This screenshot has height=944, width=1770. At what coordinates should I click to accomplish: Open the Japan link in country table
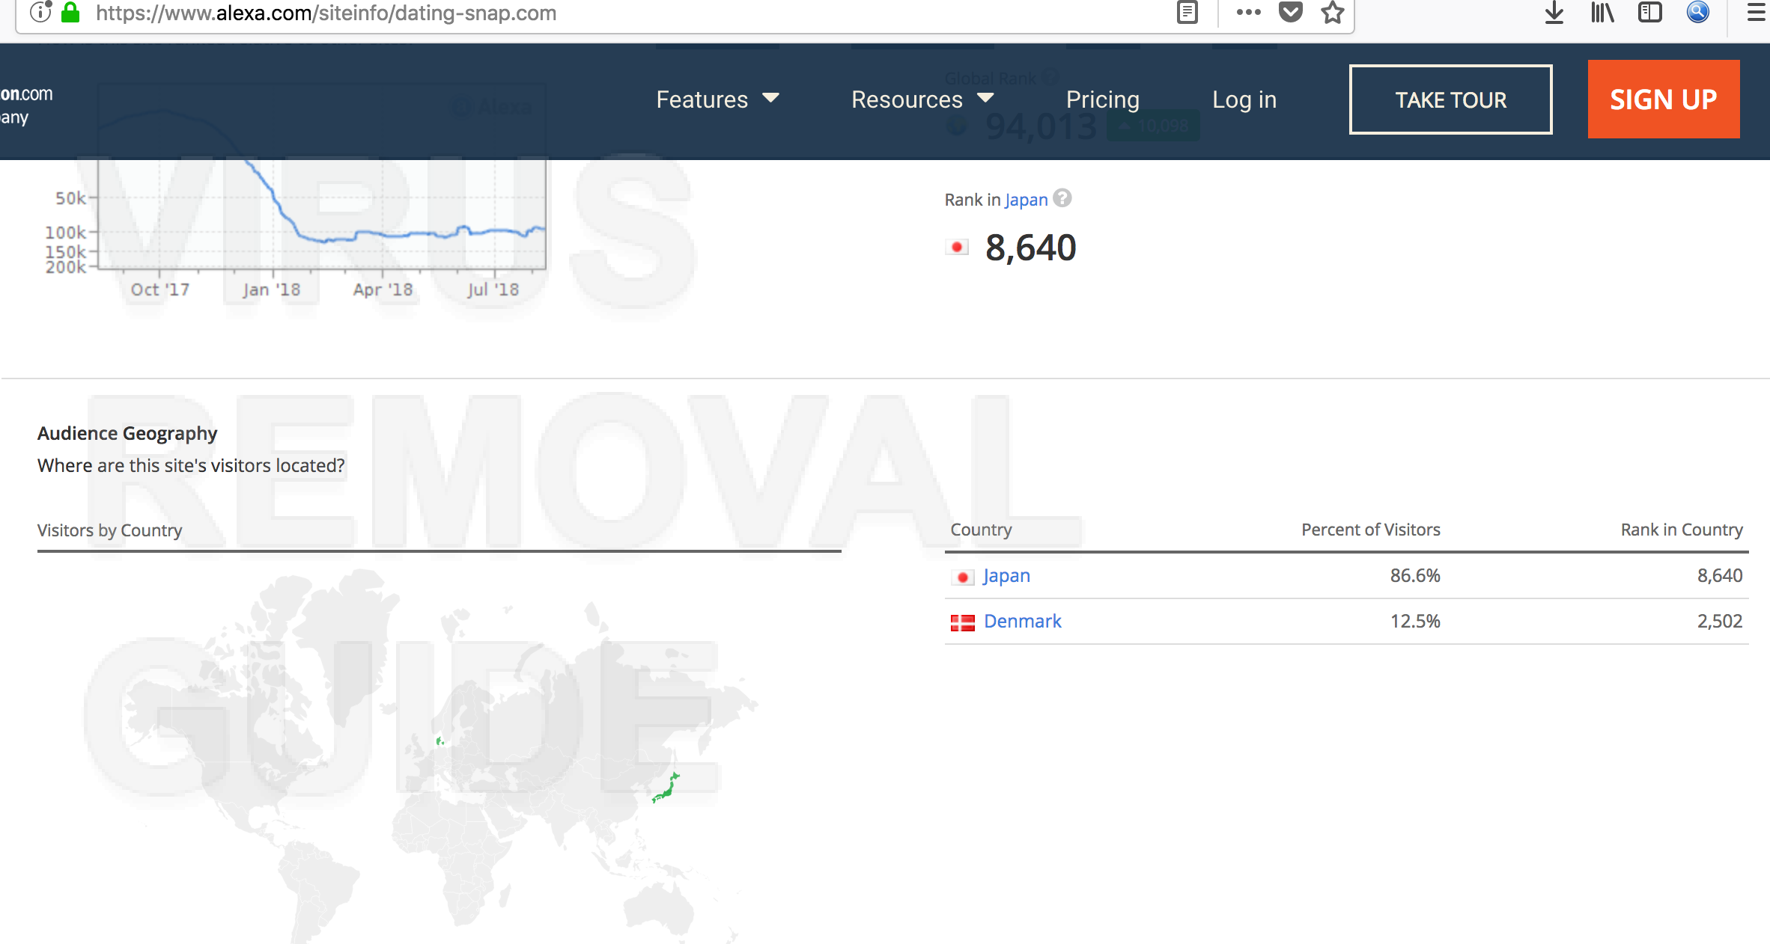click(1006, 575)
